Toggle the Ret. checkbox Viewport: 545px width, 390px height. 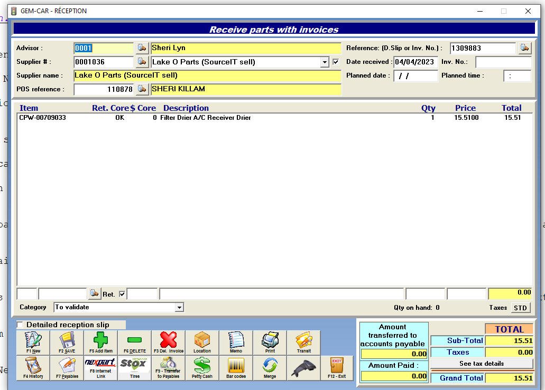click(x=122, y=294)
